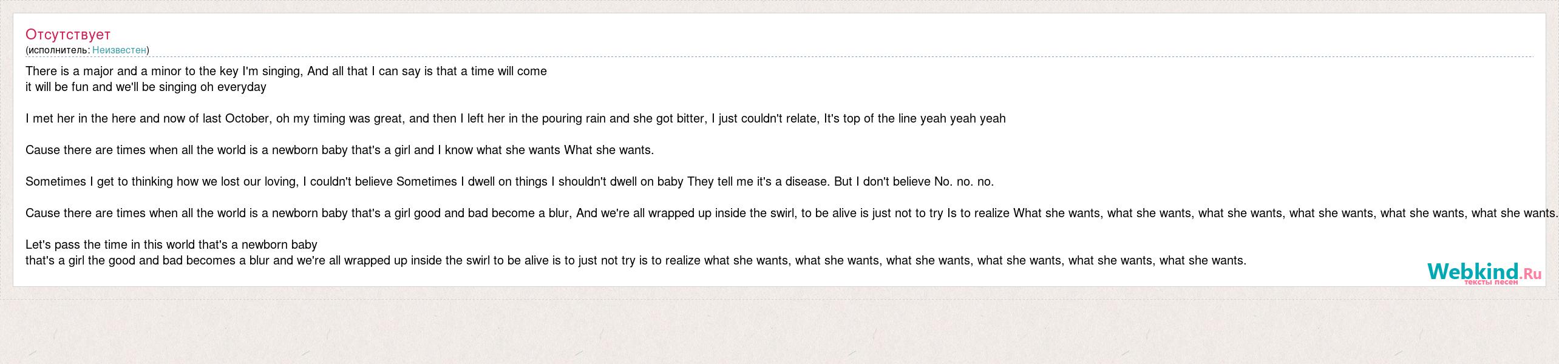Click the dotted separator below the artist line

(779, 57)
